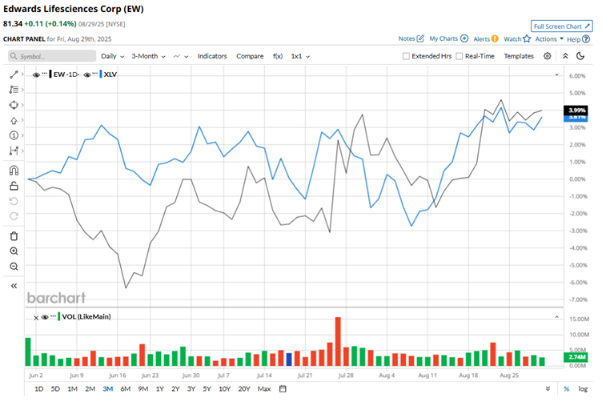Enable Real-Time checkbox
The width and height of the screenshot is (602, 410).
point(460,56)
